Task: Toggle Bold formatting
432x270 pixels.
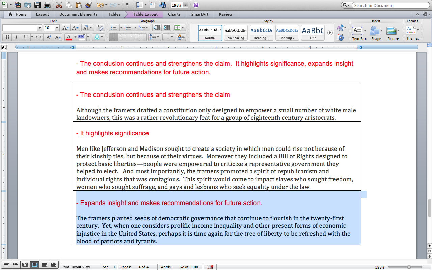Action: click(7, 37)
